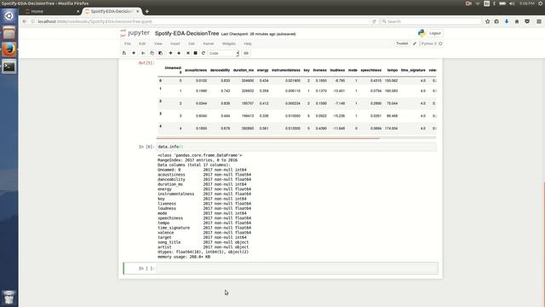The width and height of the screenshot is (545, 307).
Task: Open the cell type dropdown showing Code
Action: click(223, 53)
